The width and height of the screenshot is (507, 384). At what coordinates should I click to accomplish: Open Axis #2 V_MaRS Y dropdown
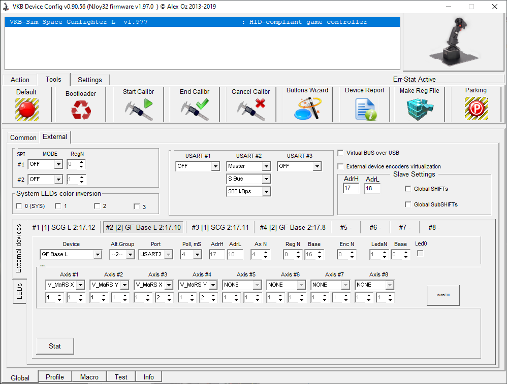click(125, 285)
